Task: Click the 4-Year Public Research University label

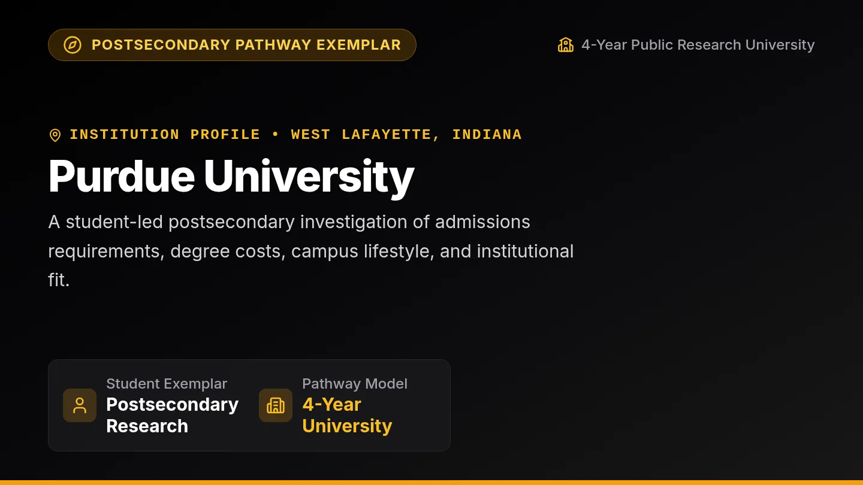Action: [698, 45]
